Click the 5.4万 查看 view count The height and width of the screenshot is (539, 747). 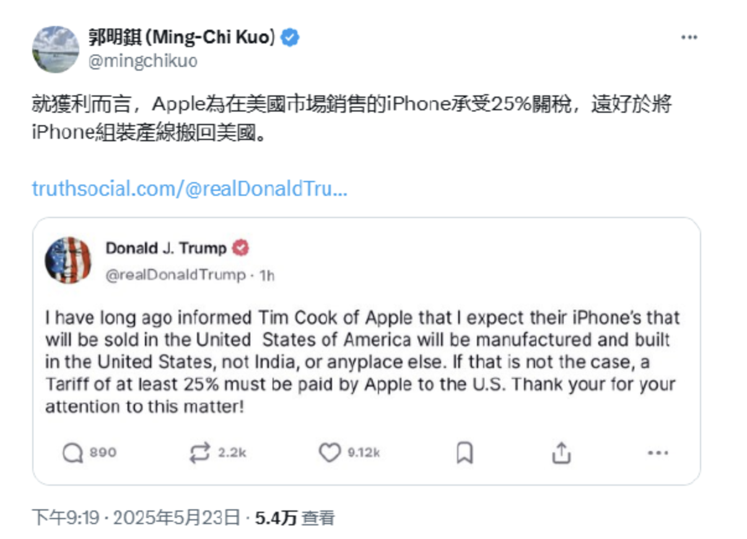click(x=295, y=518)
